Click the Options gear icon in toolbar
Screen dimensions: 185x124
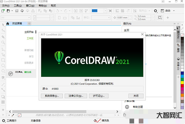click(156, 11)
